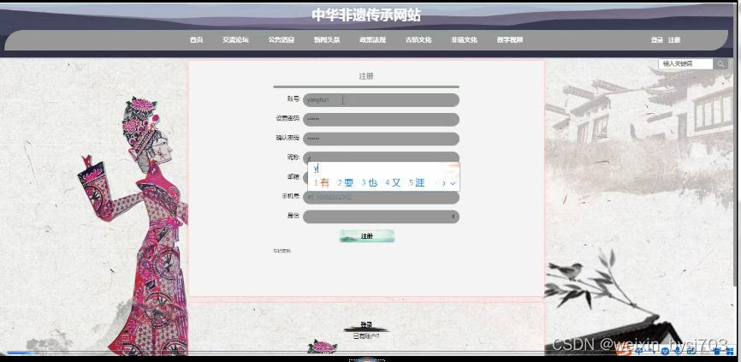Screen dimensions: 741x362
Task: Expand the IME candidate list chevron
Action: coord(453,183)
